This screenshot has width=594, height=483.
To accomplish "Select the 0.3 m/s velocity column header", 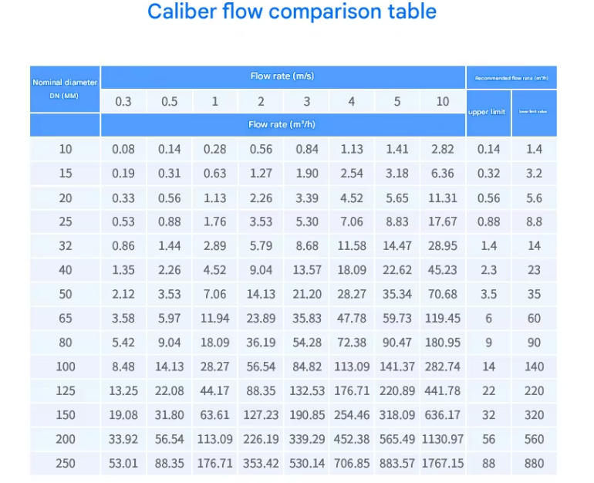I will pyautogui.click(x=123, y=101).
